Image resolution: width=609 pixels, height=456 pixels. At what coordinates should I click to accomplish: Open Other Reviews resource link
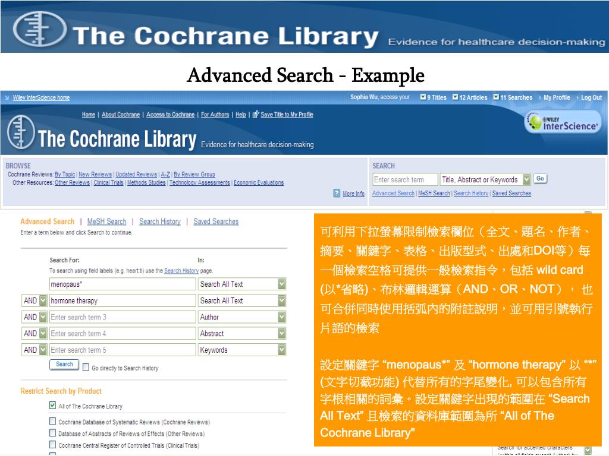[x=72, y=183]
